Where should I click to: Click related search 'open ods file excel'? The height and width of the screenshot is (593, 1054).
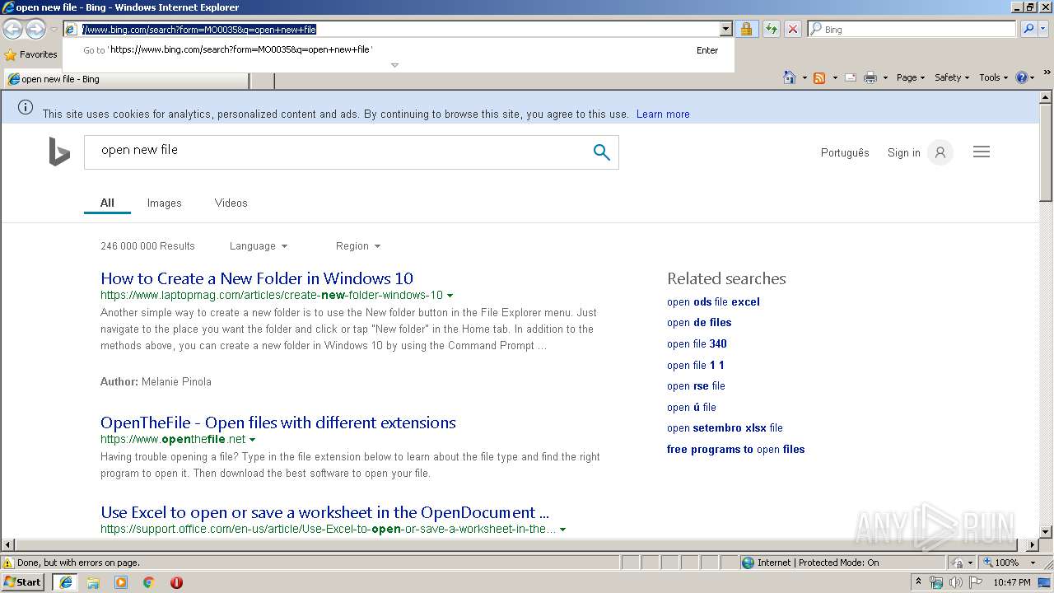(713, 301)
